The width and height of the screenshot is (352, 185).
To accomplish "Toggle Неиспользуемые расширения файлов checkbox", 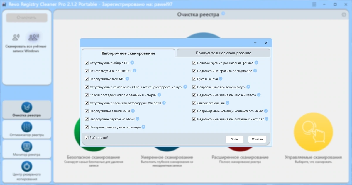I will 194,63.
